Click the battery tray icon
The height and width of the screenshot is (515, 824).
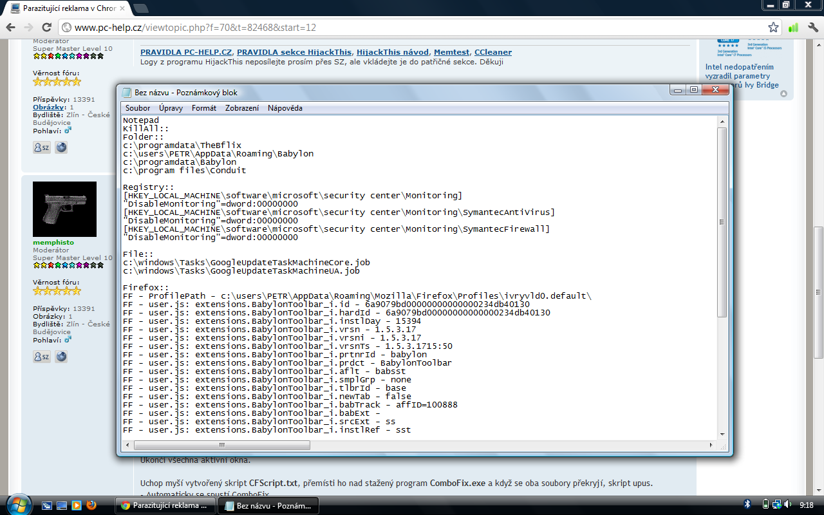765,505
